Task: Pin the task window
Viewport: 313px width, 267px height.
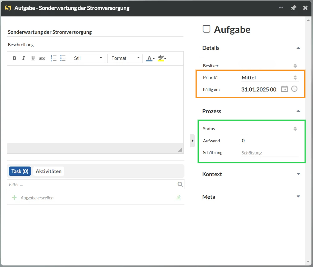Action: 293,8
